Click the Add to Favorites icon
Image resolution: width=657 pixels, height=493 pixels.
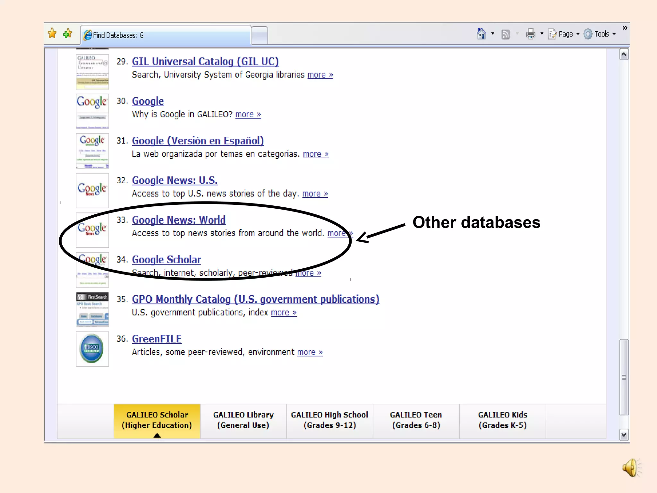point(67,33)
